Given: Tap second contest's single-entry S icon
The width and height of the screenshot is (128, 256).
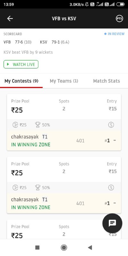Looking at the screenshot, I should 111,188.
